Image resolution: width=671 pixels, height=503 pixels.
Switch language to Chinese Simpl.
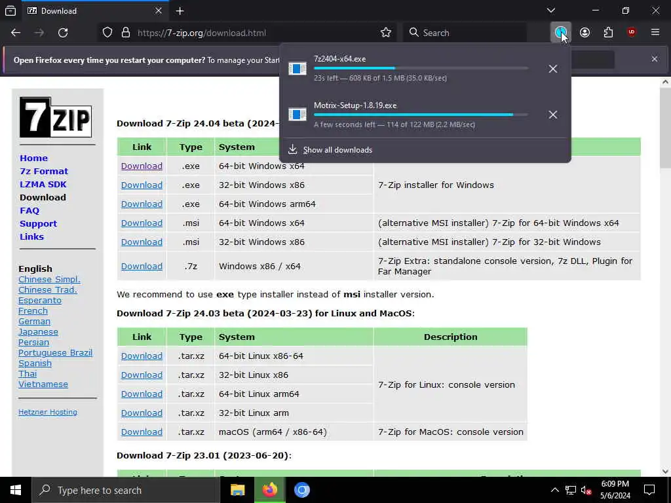[49, 279]
